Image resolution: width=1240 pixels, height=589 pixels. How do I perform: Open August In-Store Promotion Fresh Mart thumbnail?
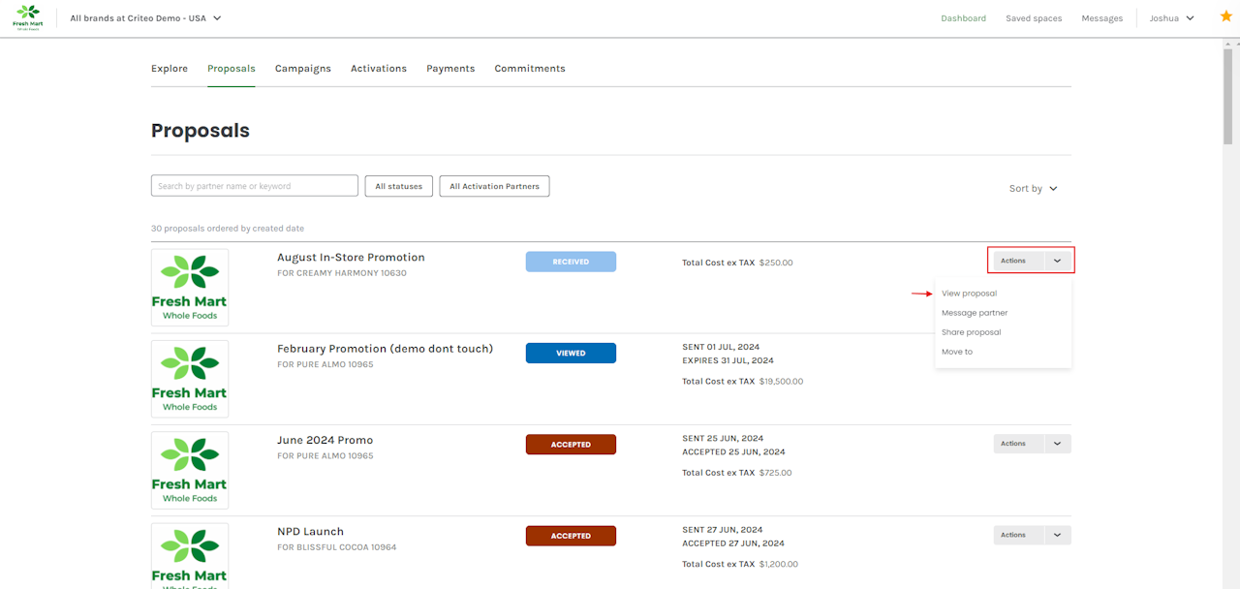190,288
